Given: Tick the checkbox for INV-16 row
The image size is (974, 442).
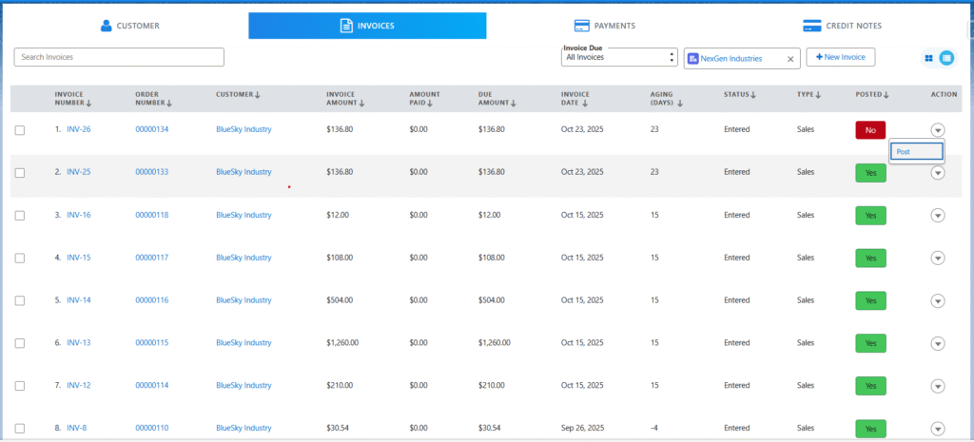Looking at the screenshot, I should [20, 216].
